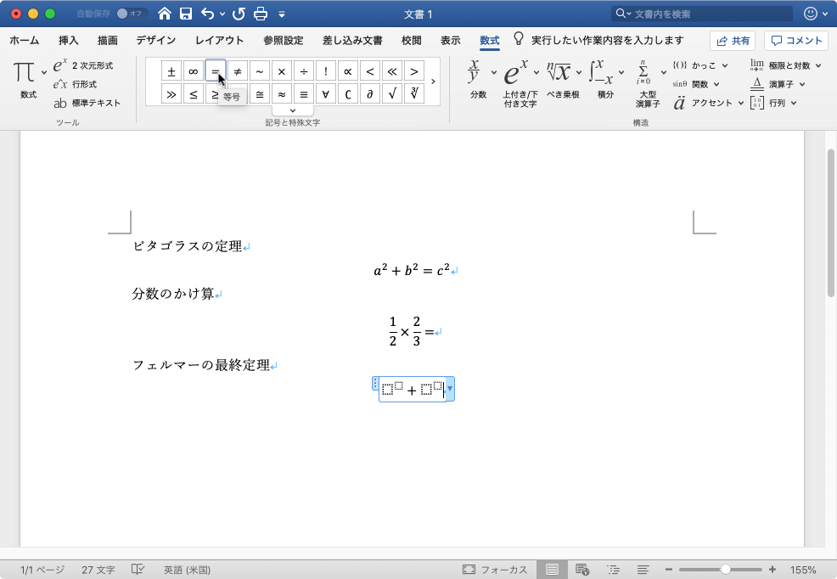Click the Save icon in title bar
This screenshot has height=579, width=837.
point(186,14)
